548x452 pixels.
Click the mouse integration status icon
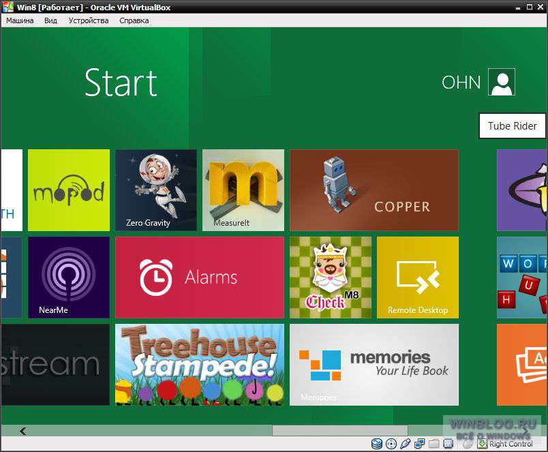[x=467, y=444]
